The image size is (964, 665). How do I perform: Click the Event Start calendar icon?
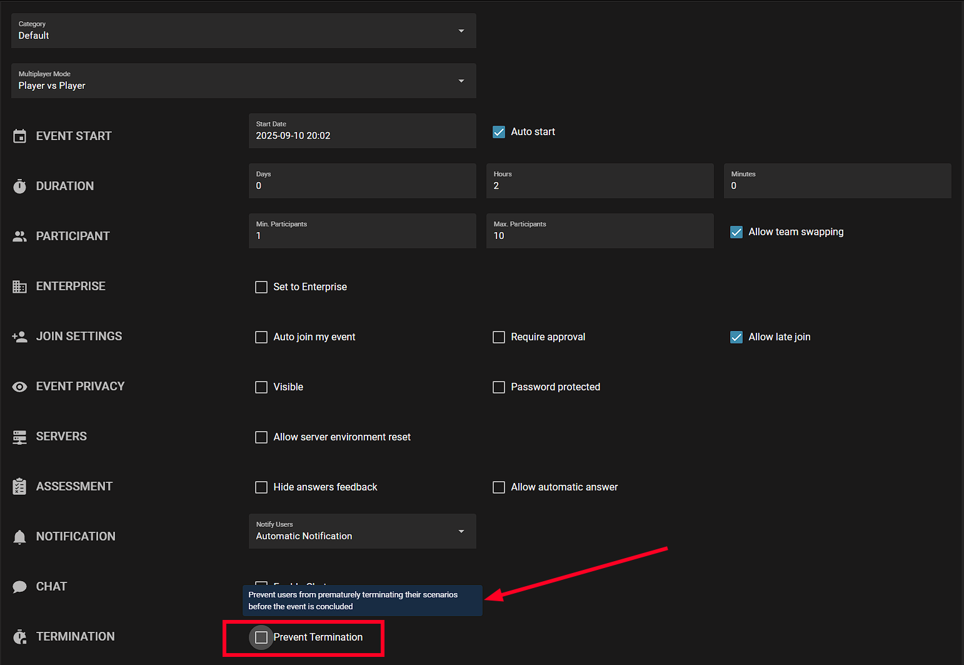coord(20,136)
